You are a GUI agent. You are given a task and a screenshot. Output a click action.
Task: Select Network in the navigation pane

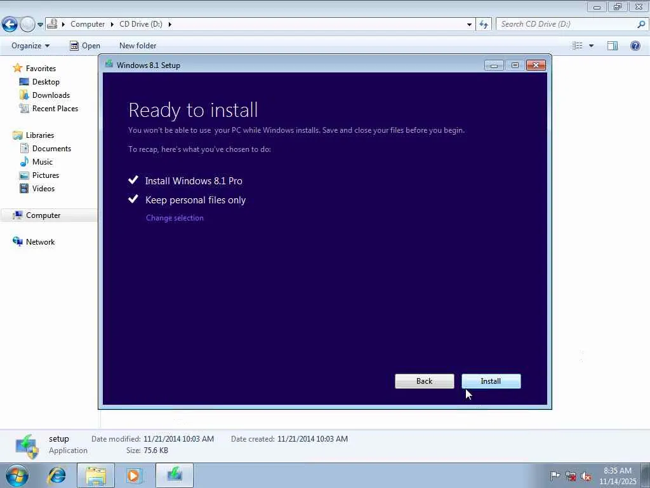pyautogui.click(x=40, y=242)
